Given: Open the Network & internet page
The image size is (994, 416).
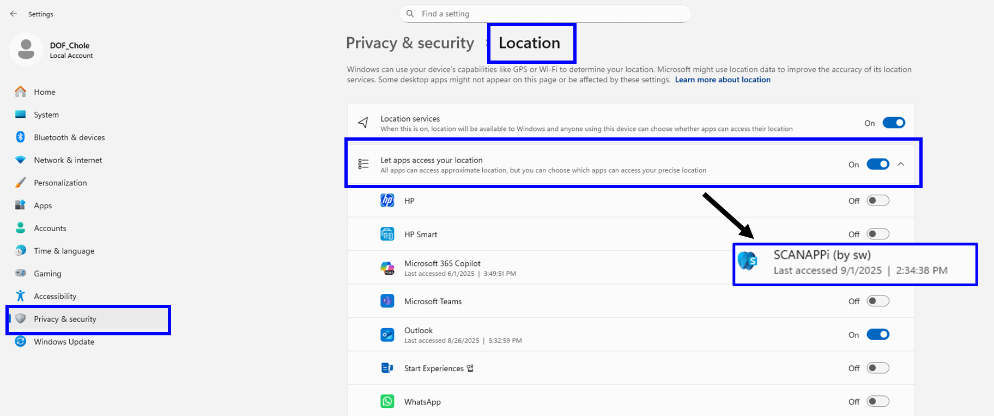Looking at the screenshot, I should [x=68, y=160].
